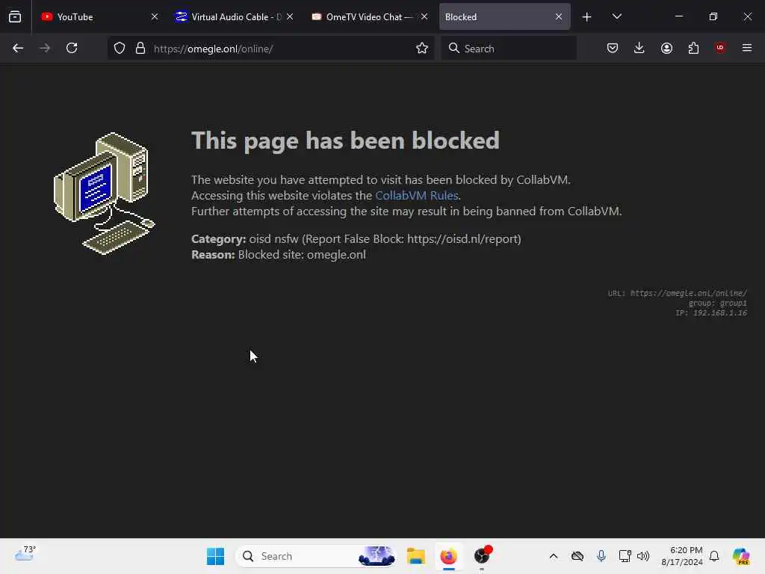Close the Blocked tab
This screenshot has height=574, width=765.
559,16
